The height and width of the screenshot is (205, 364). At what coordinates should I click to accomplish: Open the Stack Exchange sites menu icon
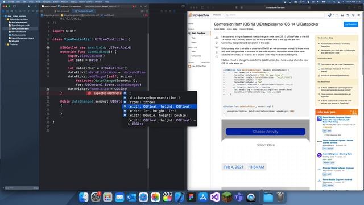coord(359,15)
